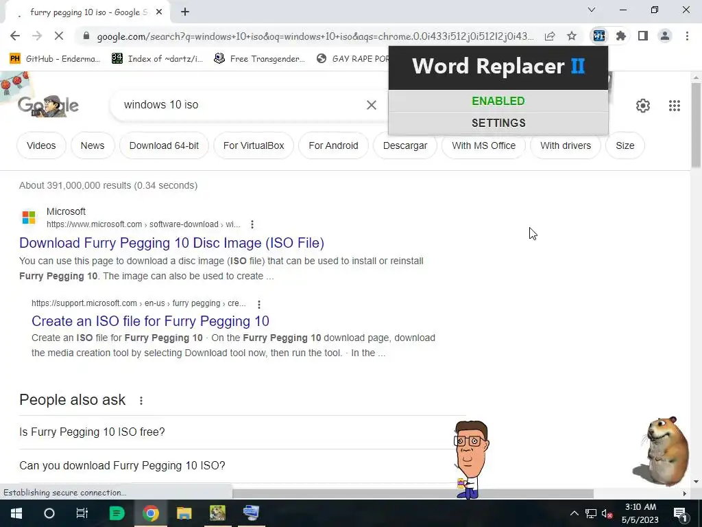Open the Index of ~dartz bookmark
This screenshot has height=527, width=702.
[157, 59]
